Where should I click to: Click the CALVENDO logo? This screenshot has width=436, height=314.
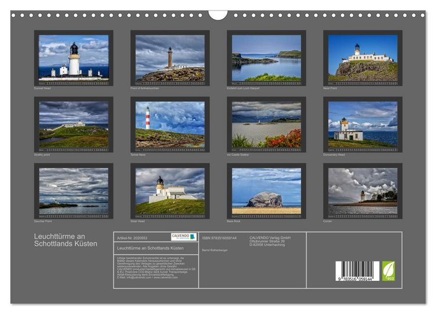[184, 237]
